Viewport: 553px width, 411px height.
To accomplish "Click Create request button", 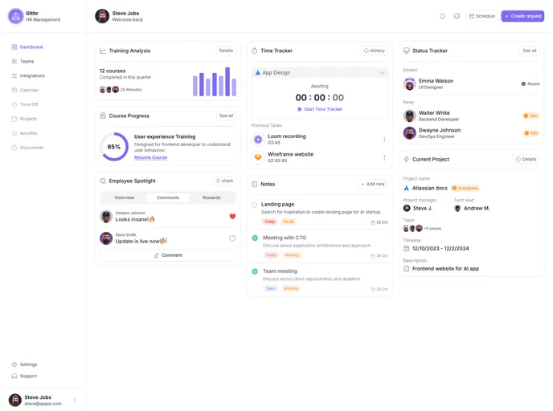I will (x=522, y=16).
